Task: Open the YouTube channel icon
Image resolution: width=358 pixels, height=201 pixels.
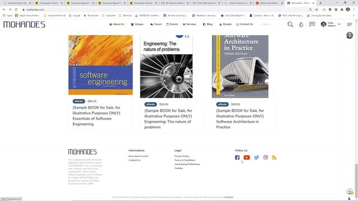Action: pos(247,157)
